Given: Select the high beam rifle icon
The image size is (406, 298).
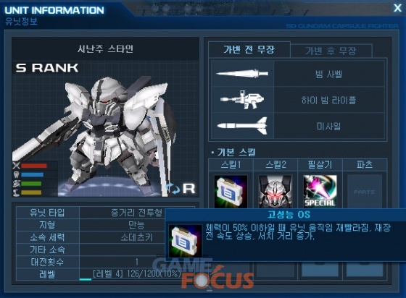Looking at the screenshot, I should pyautogui.click(x=242, y=100).
